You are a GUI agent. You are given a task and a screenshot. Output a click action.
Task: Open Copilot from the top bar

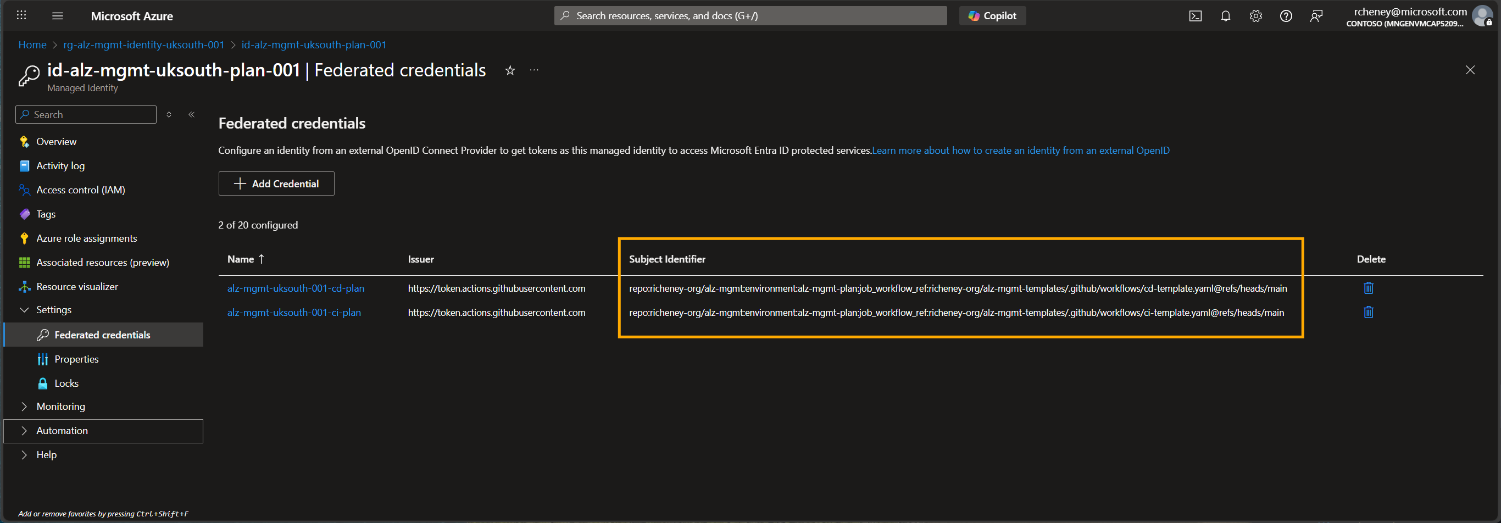click(992, 16)
